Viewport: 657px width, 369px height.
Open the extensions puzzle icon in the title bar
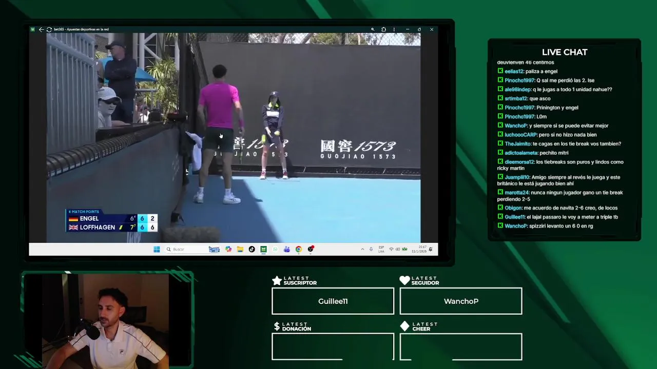pos(383,29)
